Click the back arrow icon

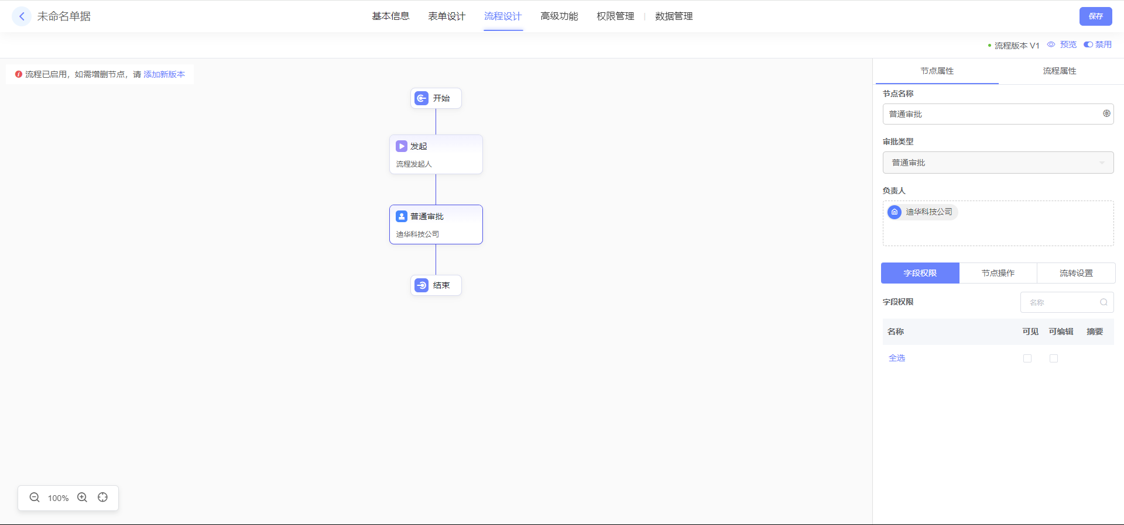pos(22,16)
